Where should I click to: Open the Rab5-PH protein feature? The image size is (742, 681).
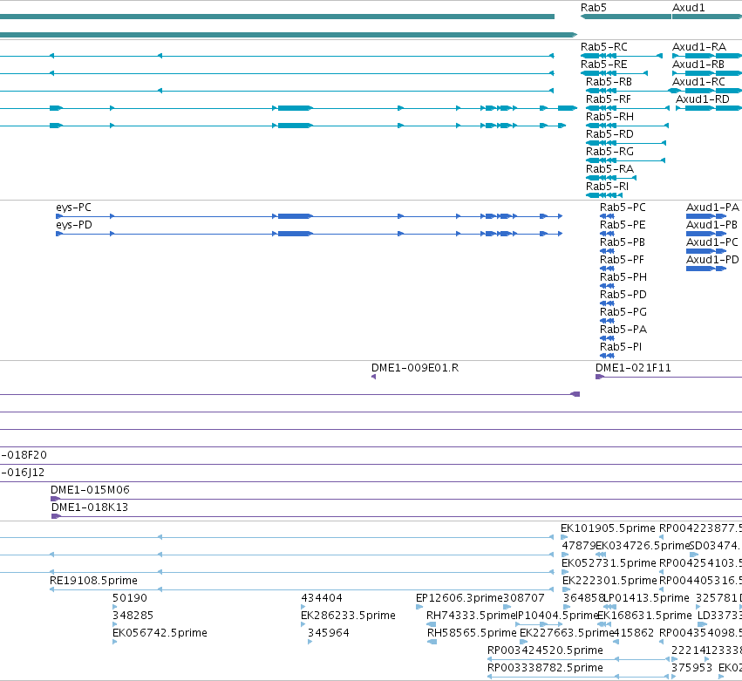coord(623,278)
